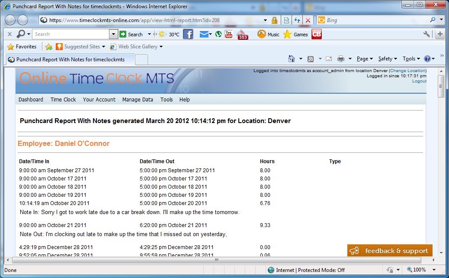The width and height of the screenshot is (449, 278).
Task: Expand the address bar autocomplete dropdown
Action: pyautogui.click(x=265, y=20)
